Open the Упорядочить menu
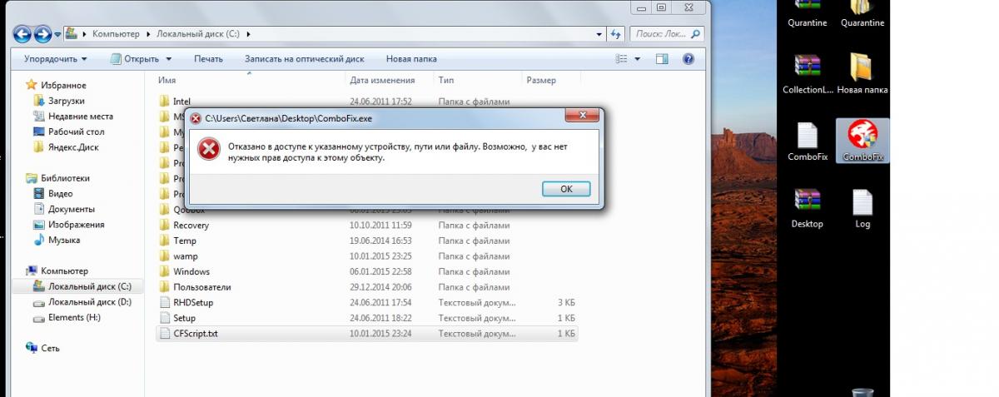The image size is (999, 397). [56, 59]
